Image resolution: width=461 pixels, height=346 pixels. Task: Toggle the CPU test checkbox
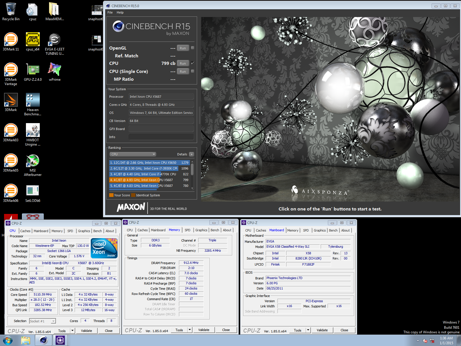pos(192,63)
